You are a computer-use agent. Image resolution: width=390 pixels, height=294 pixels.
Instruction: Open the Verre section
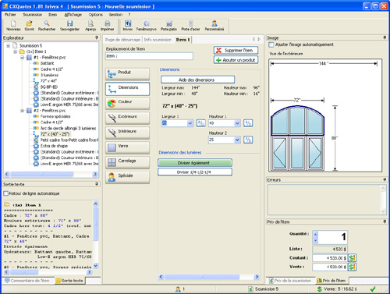coord(127,148)
